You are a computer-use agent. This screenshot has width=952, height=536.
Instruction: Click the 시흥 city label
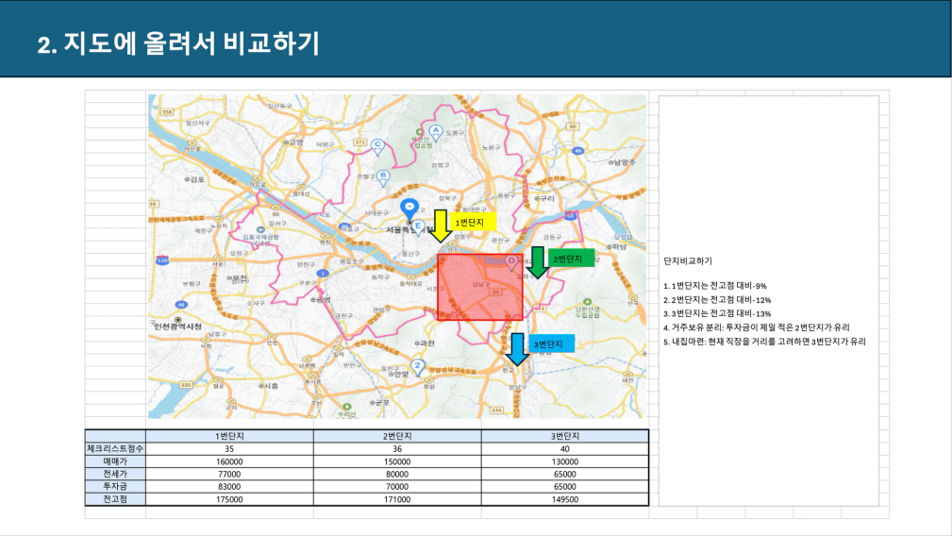[268, 385]
